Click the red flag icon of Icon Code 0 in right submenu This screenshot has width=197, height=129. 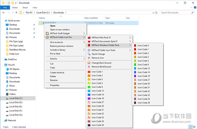(x=135, y=45)
